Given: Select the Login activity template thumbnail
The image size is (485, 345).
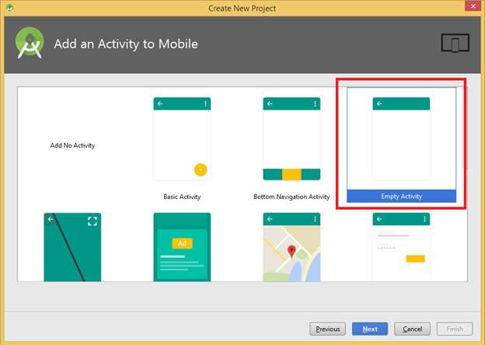Looking at the screenshot, I should click(x=401, y=247).
